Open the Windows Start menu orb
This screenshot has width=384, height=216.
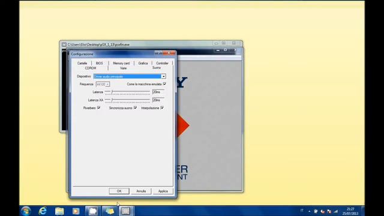pos(26,211)
